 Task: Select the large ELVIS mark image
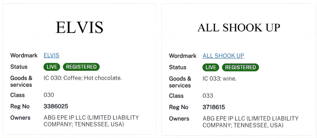pyautogui.click(x=79, y=27)
